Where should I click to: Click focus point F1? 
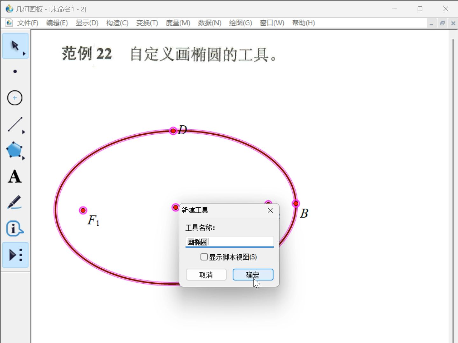coord(83,210)
